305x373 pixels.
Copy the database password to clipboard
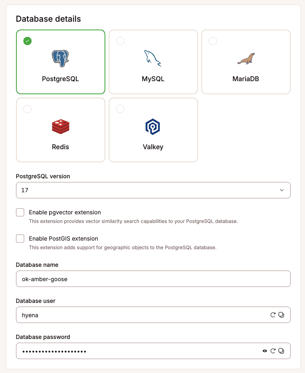pyautogui.click(x=282, y=351)
